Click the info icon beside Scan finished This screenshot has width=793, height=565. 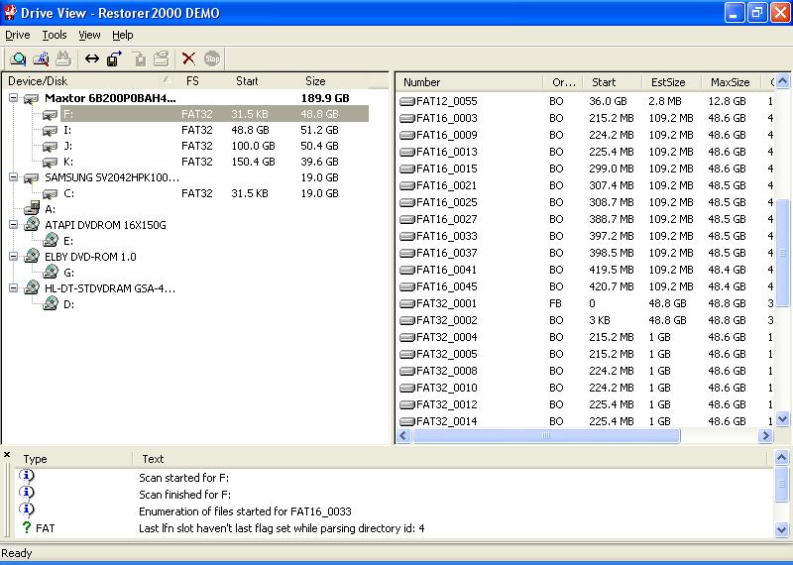[x=27, y=493]
